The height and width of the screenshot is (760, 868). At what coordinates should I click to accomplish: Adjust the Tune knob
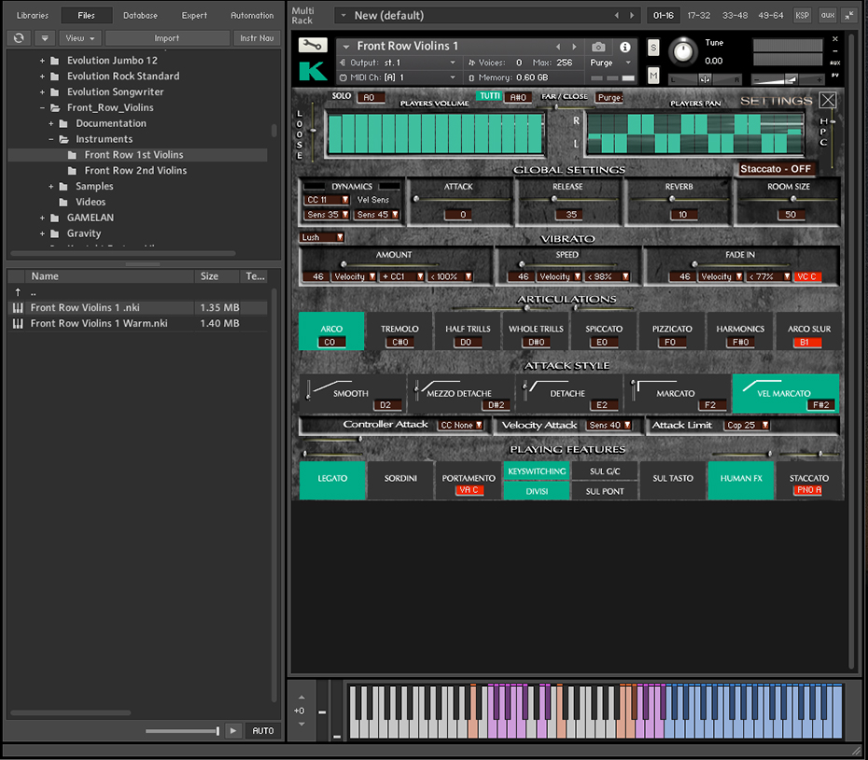point(683,51)
